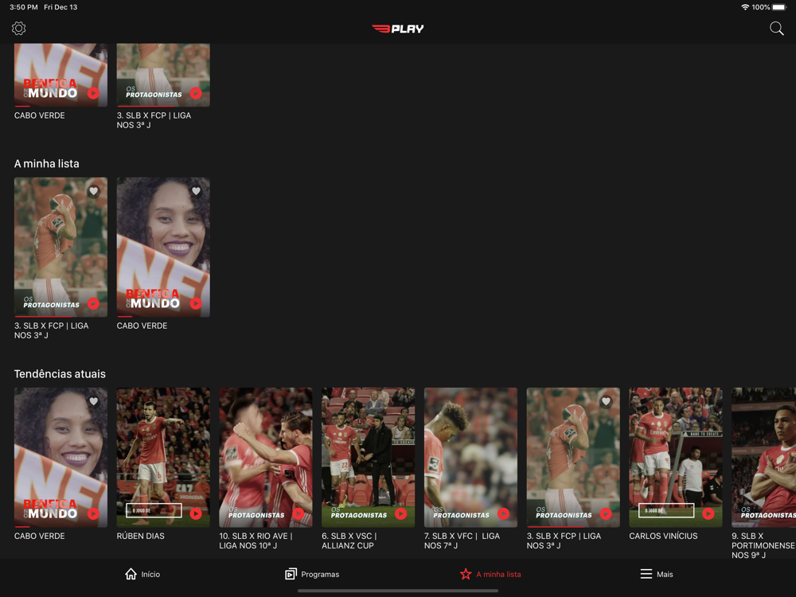This screenshot has height=597, width=796.
Task: Play 3. SLB X FCP under Tendências atuais
Action: (x=606, y=513)
